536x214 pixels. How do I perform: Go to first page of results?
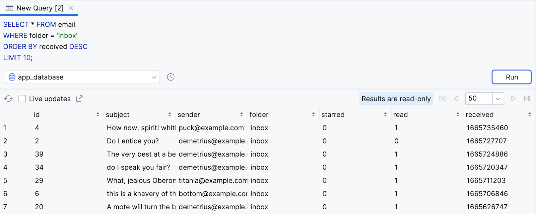click(x=443, y=99)
